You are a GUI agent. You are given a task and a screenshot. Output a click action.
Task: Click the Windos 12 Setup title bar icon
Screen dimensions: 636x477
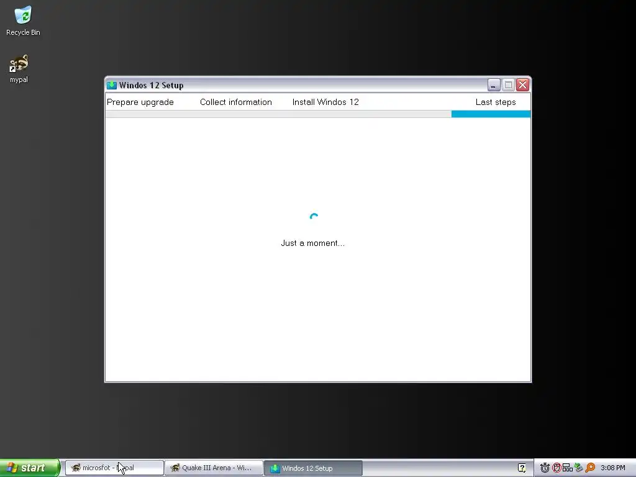pos(112,85)
